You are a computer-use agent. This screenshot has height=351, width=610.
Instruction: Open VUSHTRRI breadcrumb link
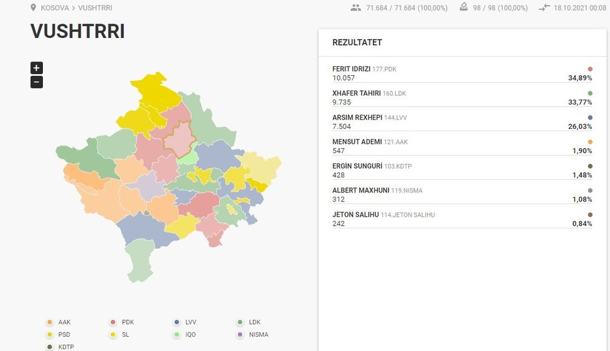click(95, 8)
